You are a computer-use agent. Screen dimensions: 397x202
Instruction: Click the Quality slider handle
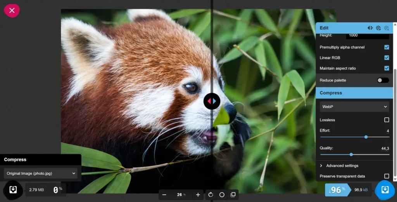[351, 154]
